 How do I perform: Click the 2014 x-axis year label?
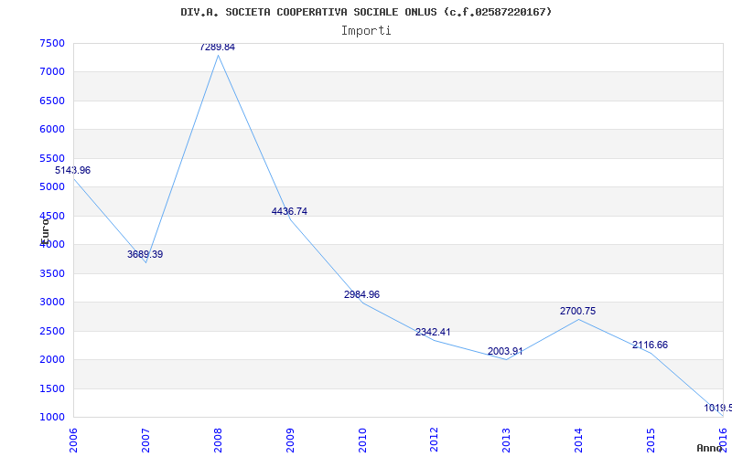coord(578,440)
